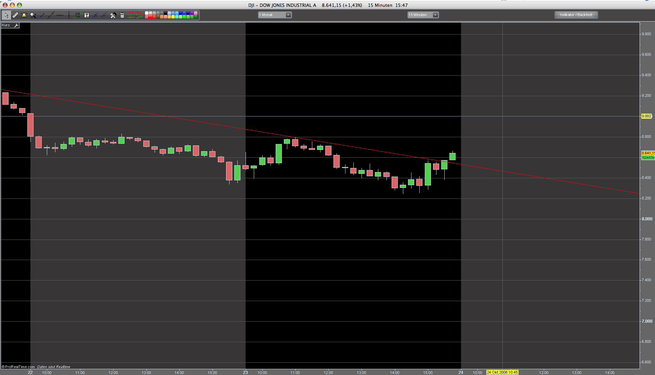Viewport: 655px width, 375px height.
Task: Click the 23 date label on time axis
Action: coord(245,372)
